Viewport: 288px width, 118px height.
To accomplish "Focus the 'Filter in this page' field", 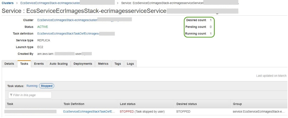I will (30, 95).
